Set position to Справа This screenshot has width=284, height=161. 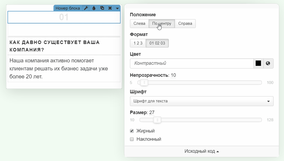coord(185,23)
